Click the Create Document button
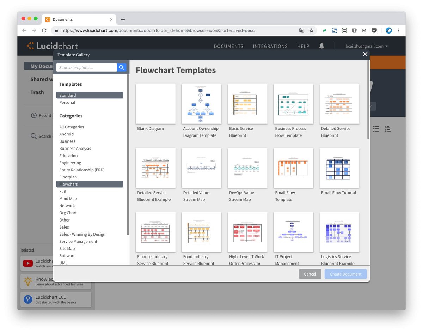The height and width of the screenshot is (333, 423). (x=345, y=274)
